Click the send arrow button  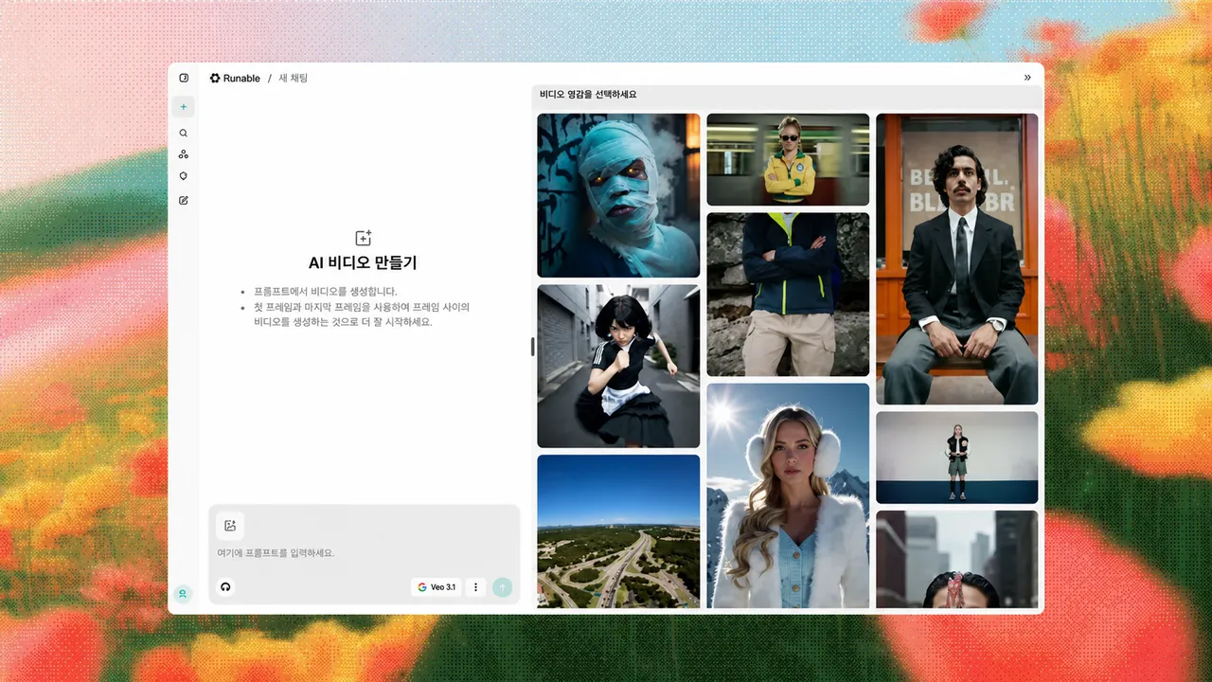click(503, 587)
